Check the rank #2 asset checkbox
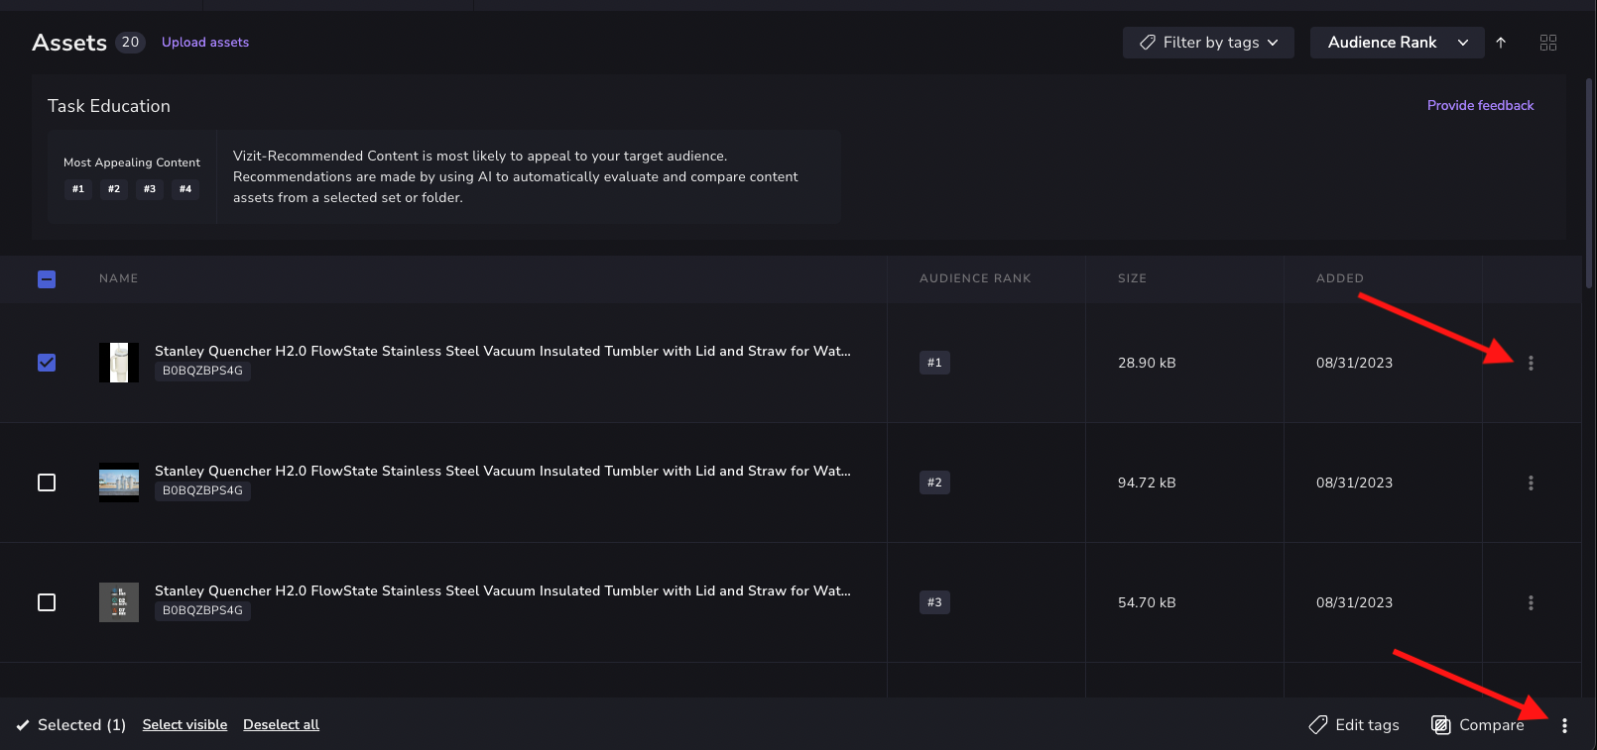 (x=47, y=482)
